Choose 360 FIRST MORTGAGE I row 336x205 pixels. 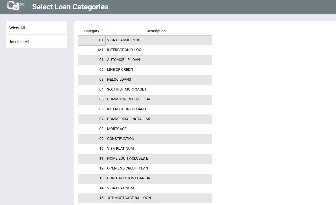(x=127, y=89)
